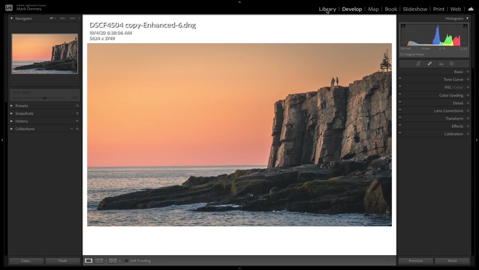Expand the Presets panel
The height and width of the screenshot is (270, 479).
(x=22, y=106)
